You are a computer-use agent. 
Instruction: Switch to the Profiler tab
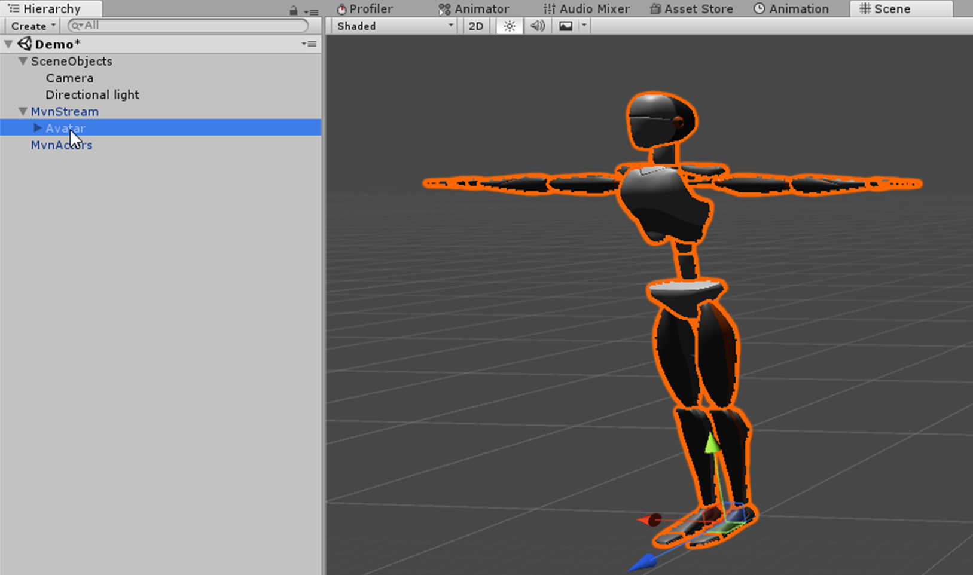365,9
